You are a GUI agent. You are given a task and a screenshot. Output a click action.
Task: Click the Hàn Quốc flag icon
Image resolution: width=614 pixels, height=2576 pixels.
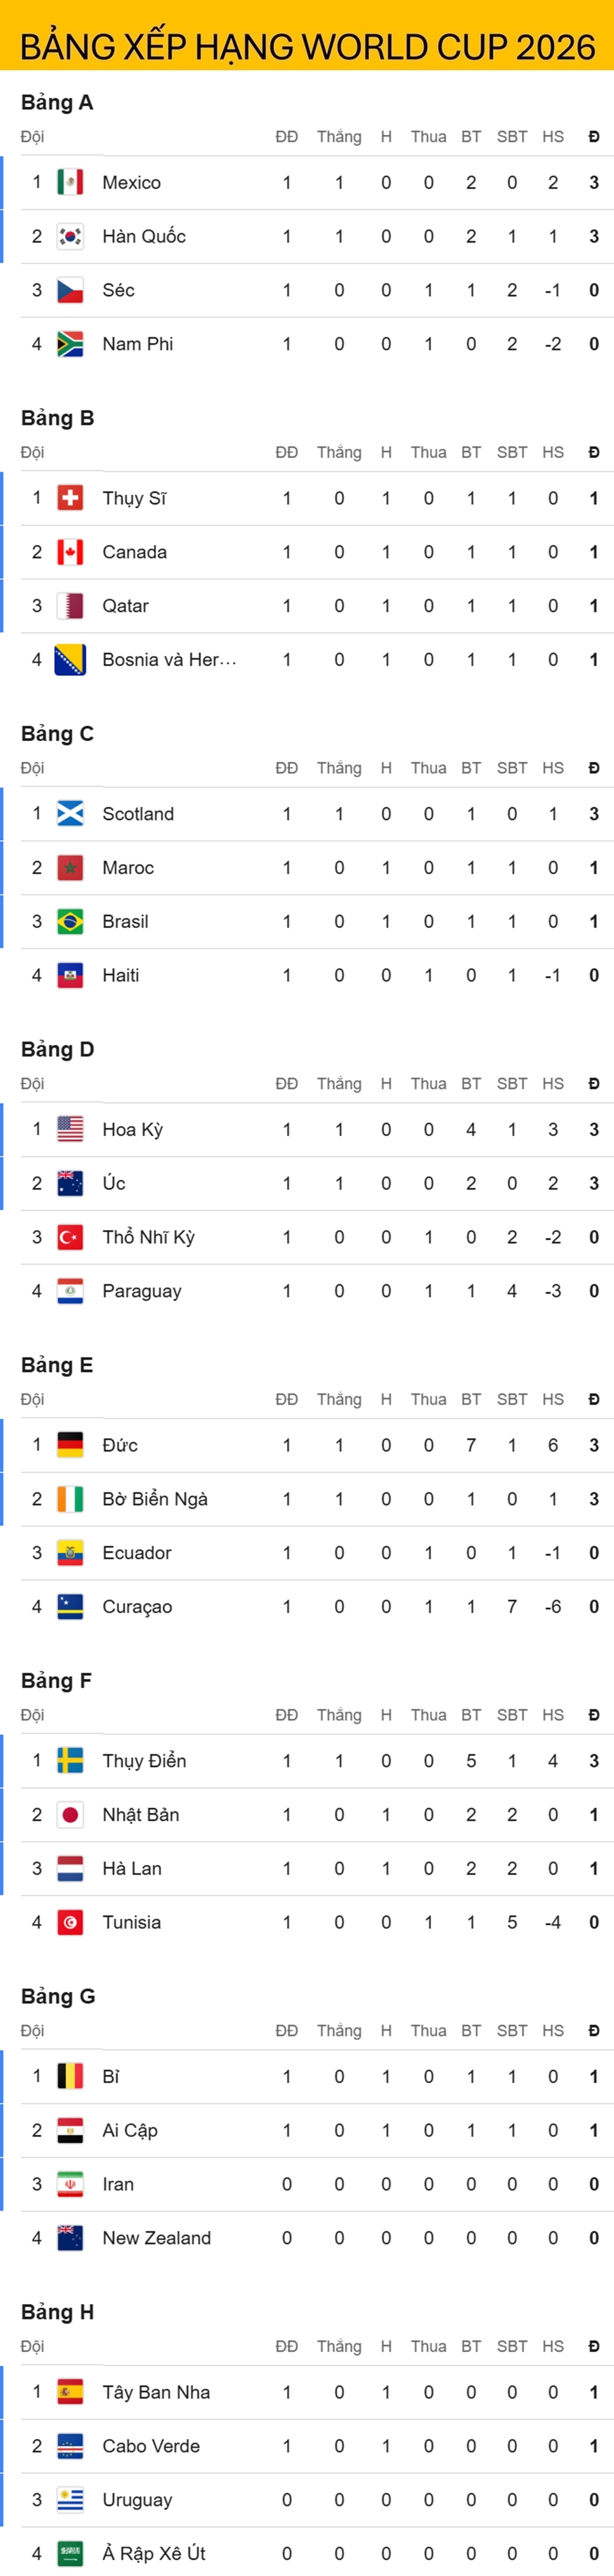coord(70,236)
